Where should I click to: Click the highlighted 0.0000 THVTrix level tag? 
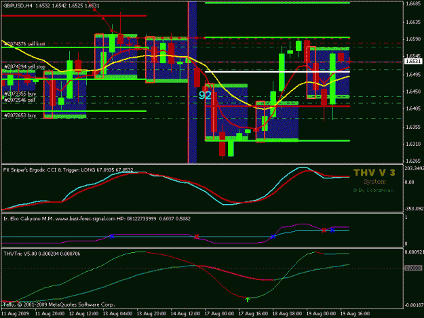[x=413, y=268]
